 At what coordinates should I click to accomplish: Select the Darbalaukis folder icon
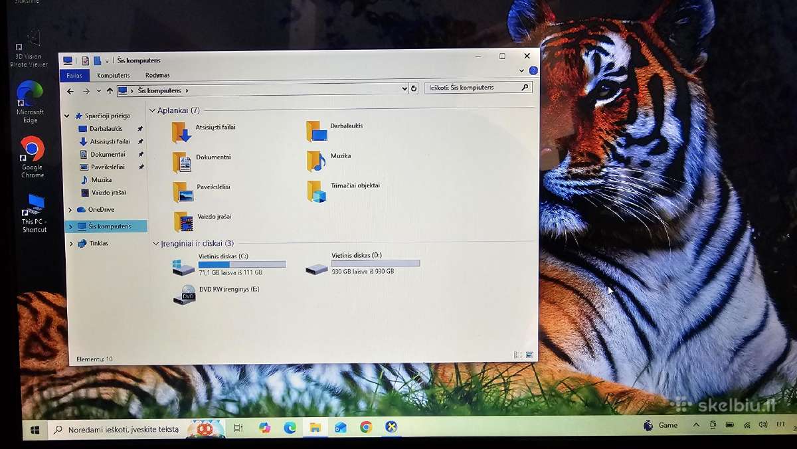click(x=317, y=131)
